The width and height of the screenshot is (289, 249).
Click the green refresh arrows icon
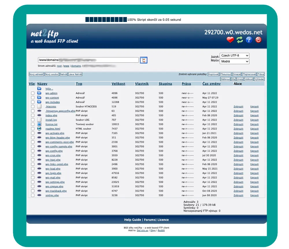pyautogui.click(x=240, y=40)
